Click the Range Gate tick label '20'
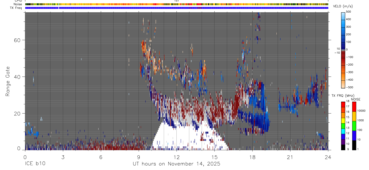The image size is (369, 170). [18, 114]
